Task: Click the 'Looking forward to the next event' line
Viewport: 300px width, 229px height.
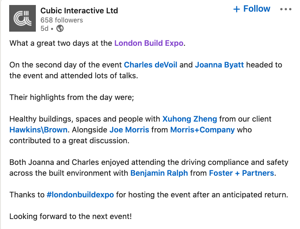Action: click(70, 217)
